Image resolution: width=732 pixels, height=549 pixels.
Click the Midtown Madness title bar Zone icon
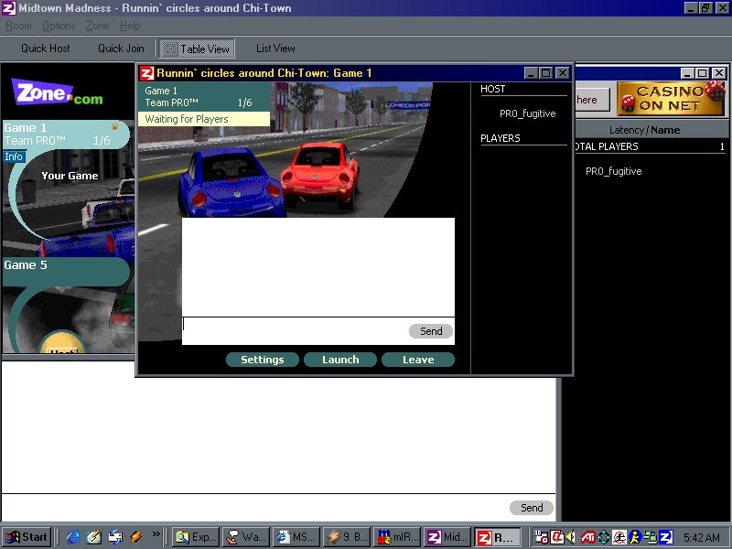[x=8, y=8]
